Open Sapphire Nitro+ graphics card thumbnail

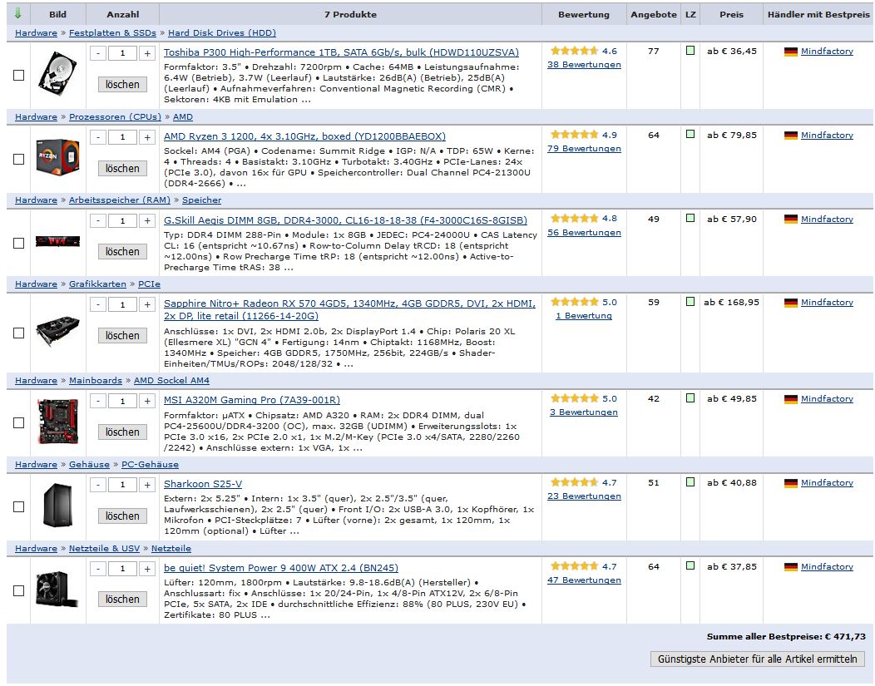(57, 331)
